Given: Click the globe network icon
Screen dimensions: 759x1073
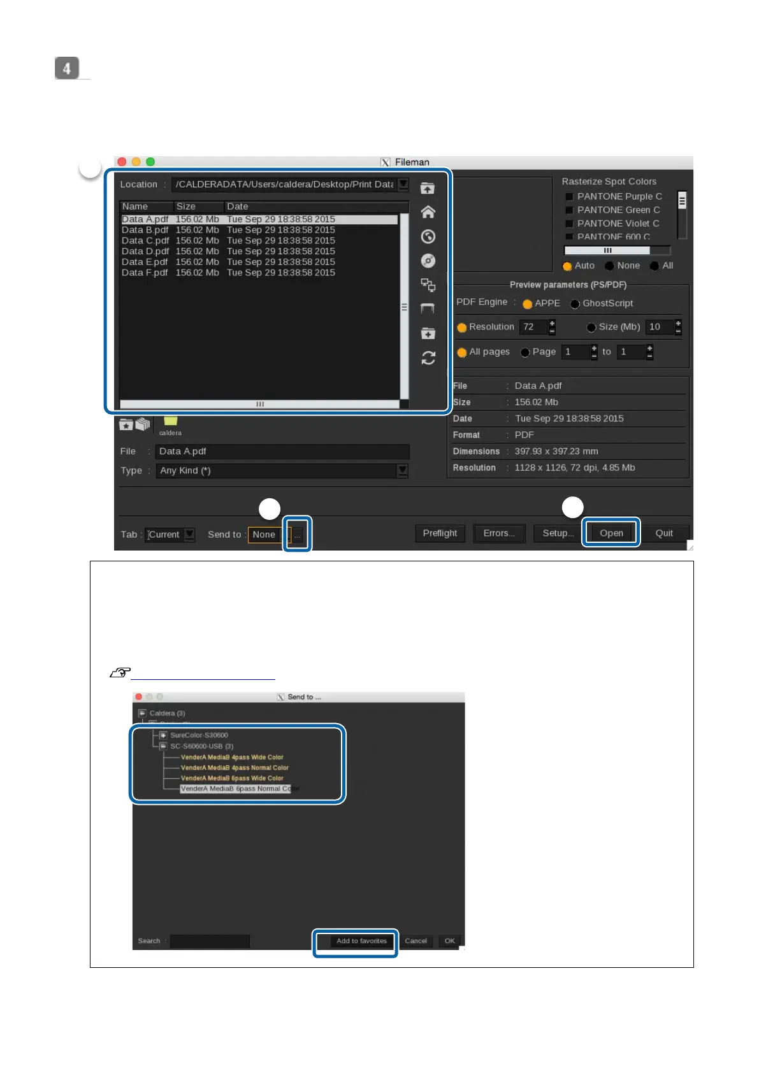Looking at the screenshot, I should coord(428,236).
